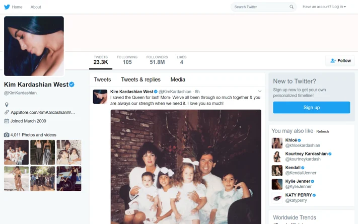Image resolution: width=358 pixels, height=224 pixels.
Task: Click the tweet author's small avatar
Action: (100, 97)
